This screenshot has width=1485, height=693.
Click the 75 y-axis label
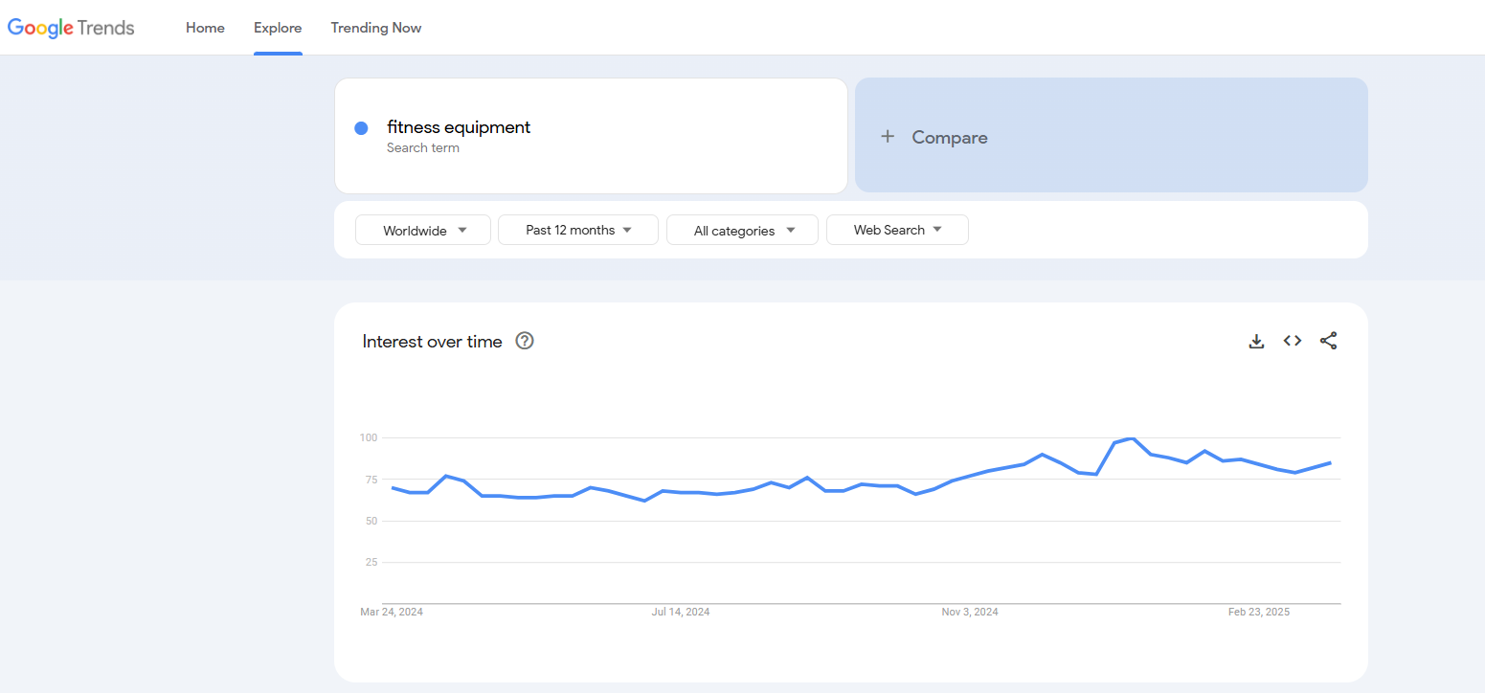click(x=371, y=480)
